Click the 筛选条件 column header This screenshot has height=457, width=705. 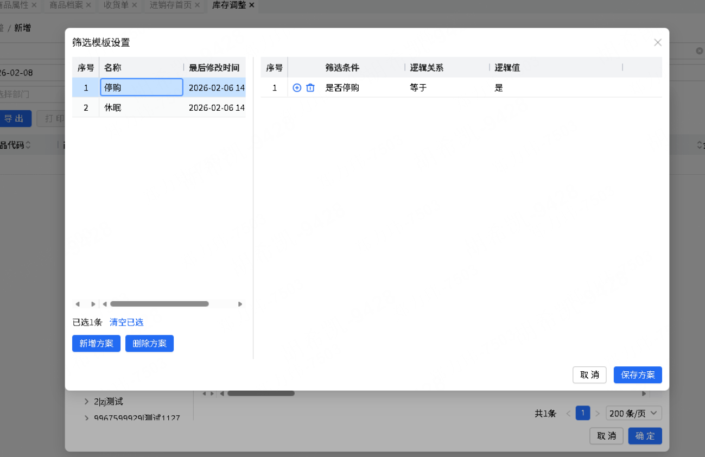[342, 68]
